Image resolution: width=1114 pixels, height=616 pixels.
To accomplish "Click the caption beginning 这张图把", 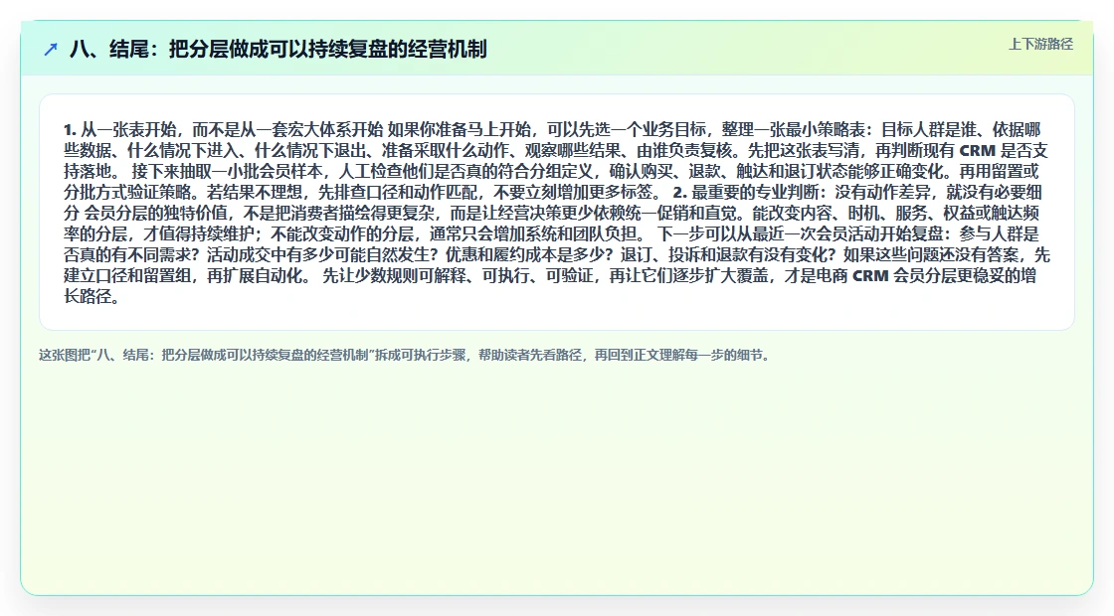I will pyautogui.click(x=405, y=355).
